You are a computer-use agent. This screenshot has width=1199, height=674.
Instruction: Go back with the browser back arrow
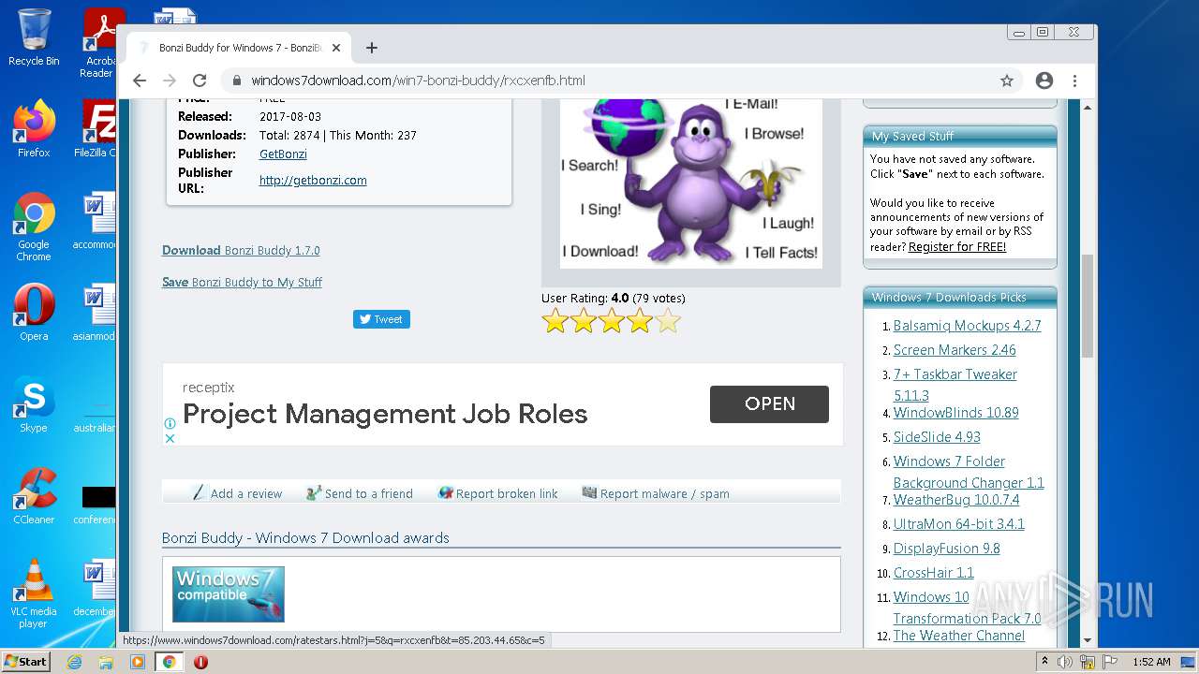[x=140, y=81]
